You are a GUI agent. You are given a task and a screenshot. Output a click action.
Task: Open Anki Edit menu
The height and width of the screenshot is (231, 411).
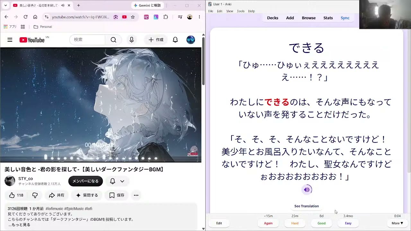pyautogui.click(x=220, y=11)
